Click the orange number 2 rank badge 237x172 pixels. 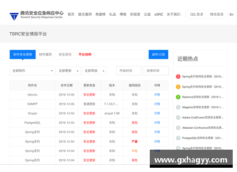click(178, 87)
